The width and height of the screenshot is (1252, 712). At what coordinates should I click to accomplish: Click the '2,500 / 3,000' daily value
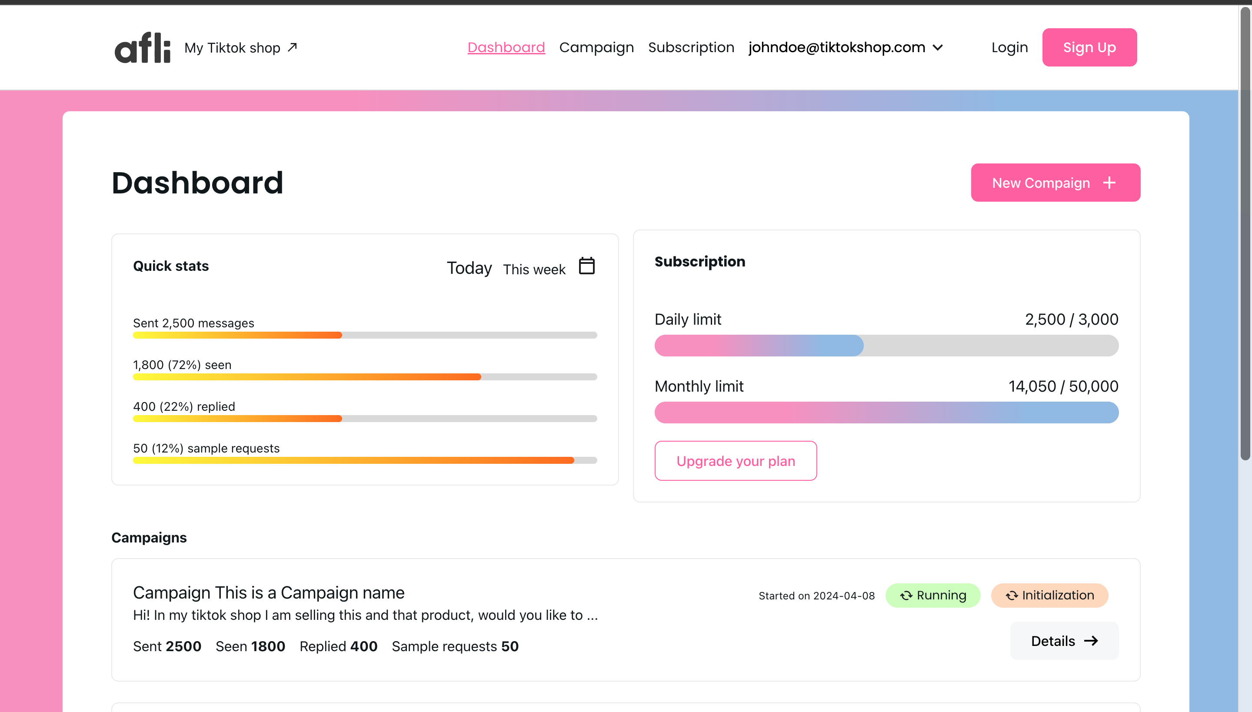point(1072,319)
